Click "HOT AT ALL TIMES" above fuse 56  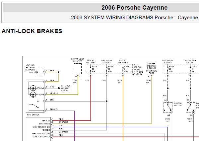91,61
